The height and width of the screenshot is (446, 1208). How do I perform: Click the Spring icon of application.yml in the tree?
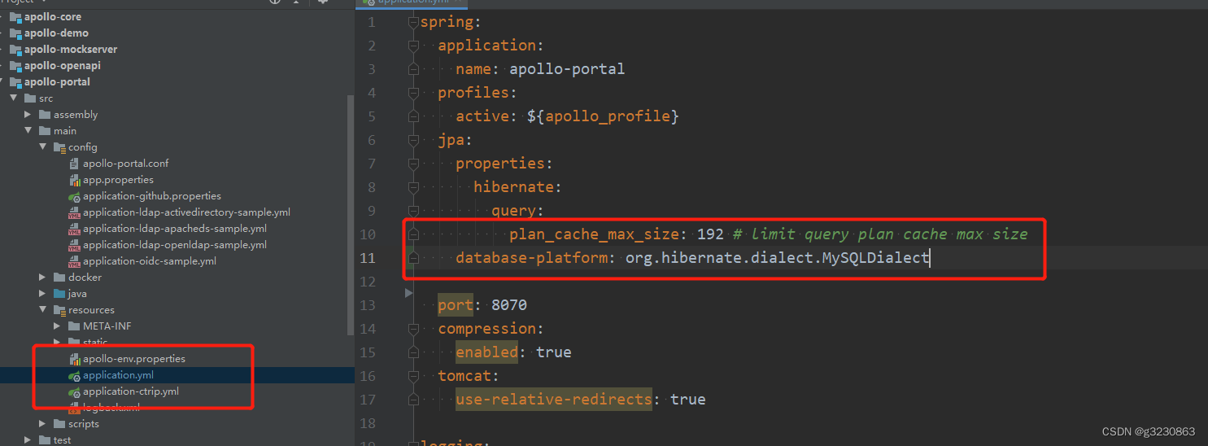pyautogui.click(x=74, y=375)
